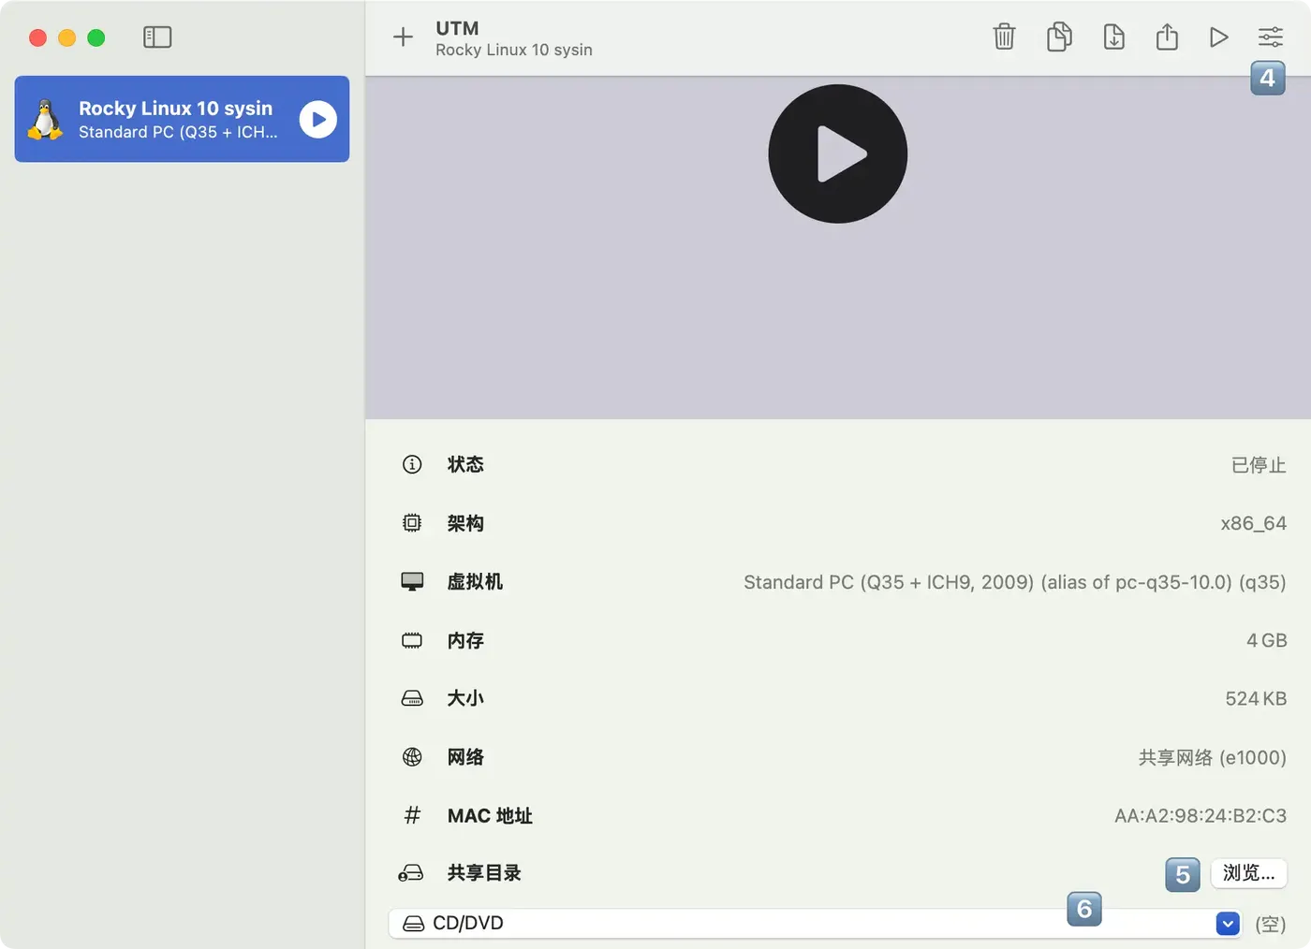Click the CD/DVD drive icon
The image size is (1311, 949).
[413, 923]
